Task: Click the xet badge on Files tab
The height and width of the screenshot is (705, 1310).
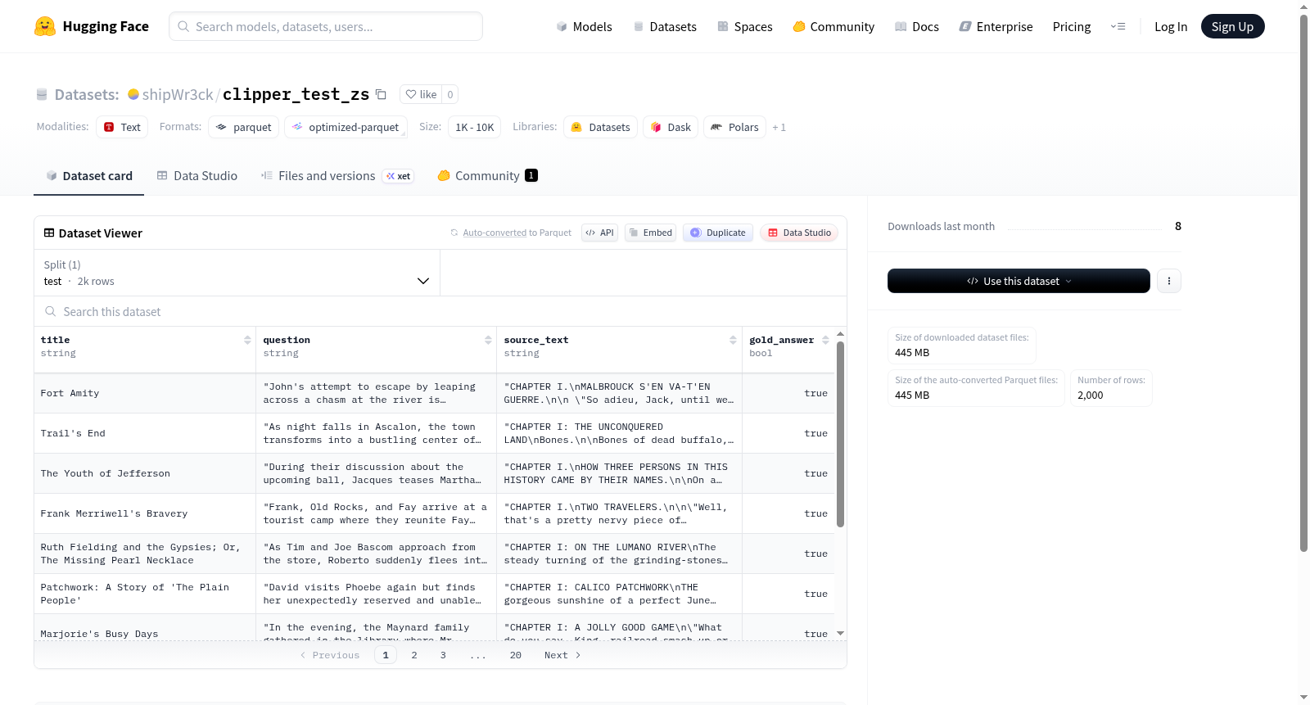Action: coord(399,176)
